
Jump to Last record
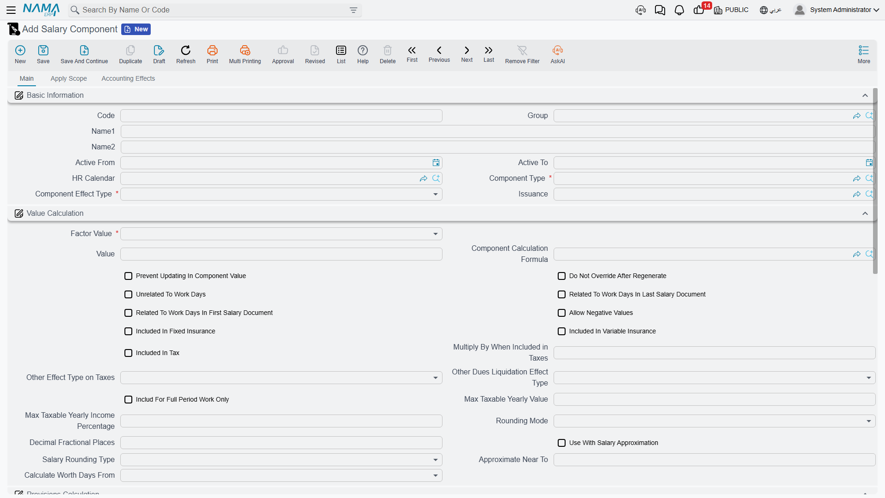point(489,53)
